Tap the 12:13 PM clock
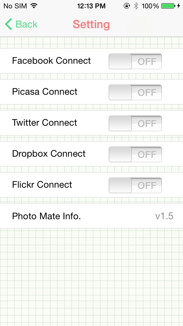The height and width of the screenshot is (326, 183). [x=91, y=6]
